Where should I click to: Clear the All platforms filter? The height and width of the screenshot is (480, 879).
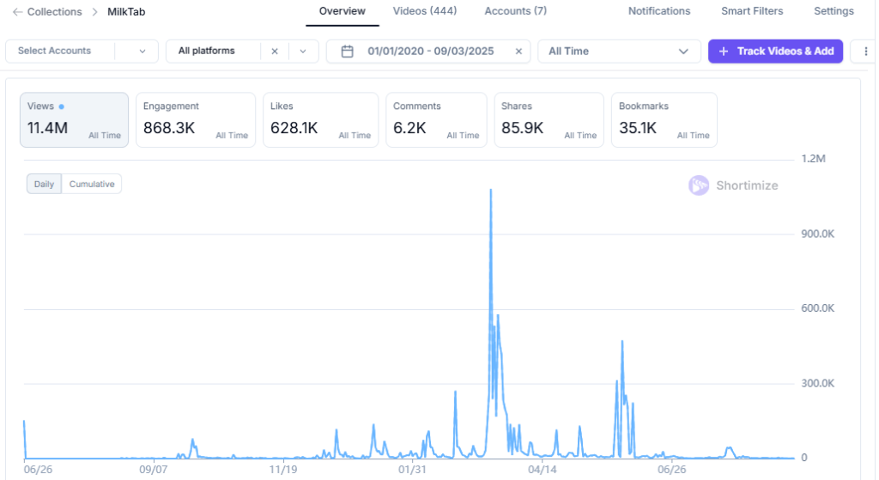[x=275, y=52]
